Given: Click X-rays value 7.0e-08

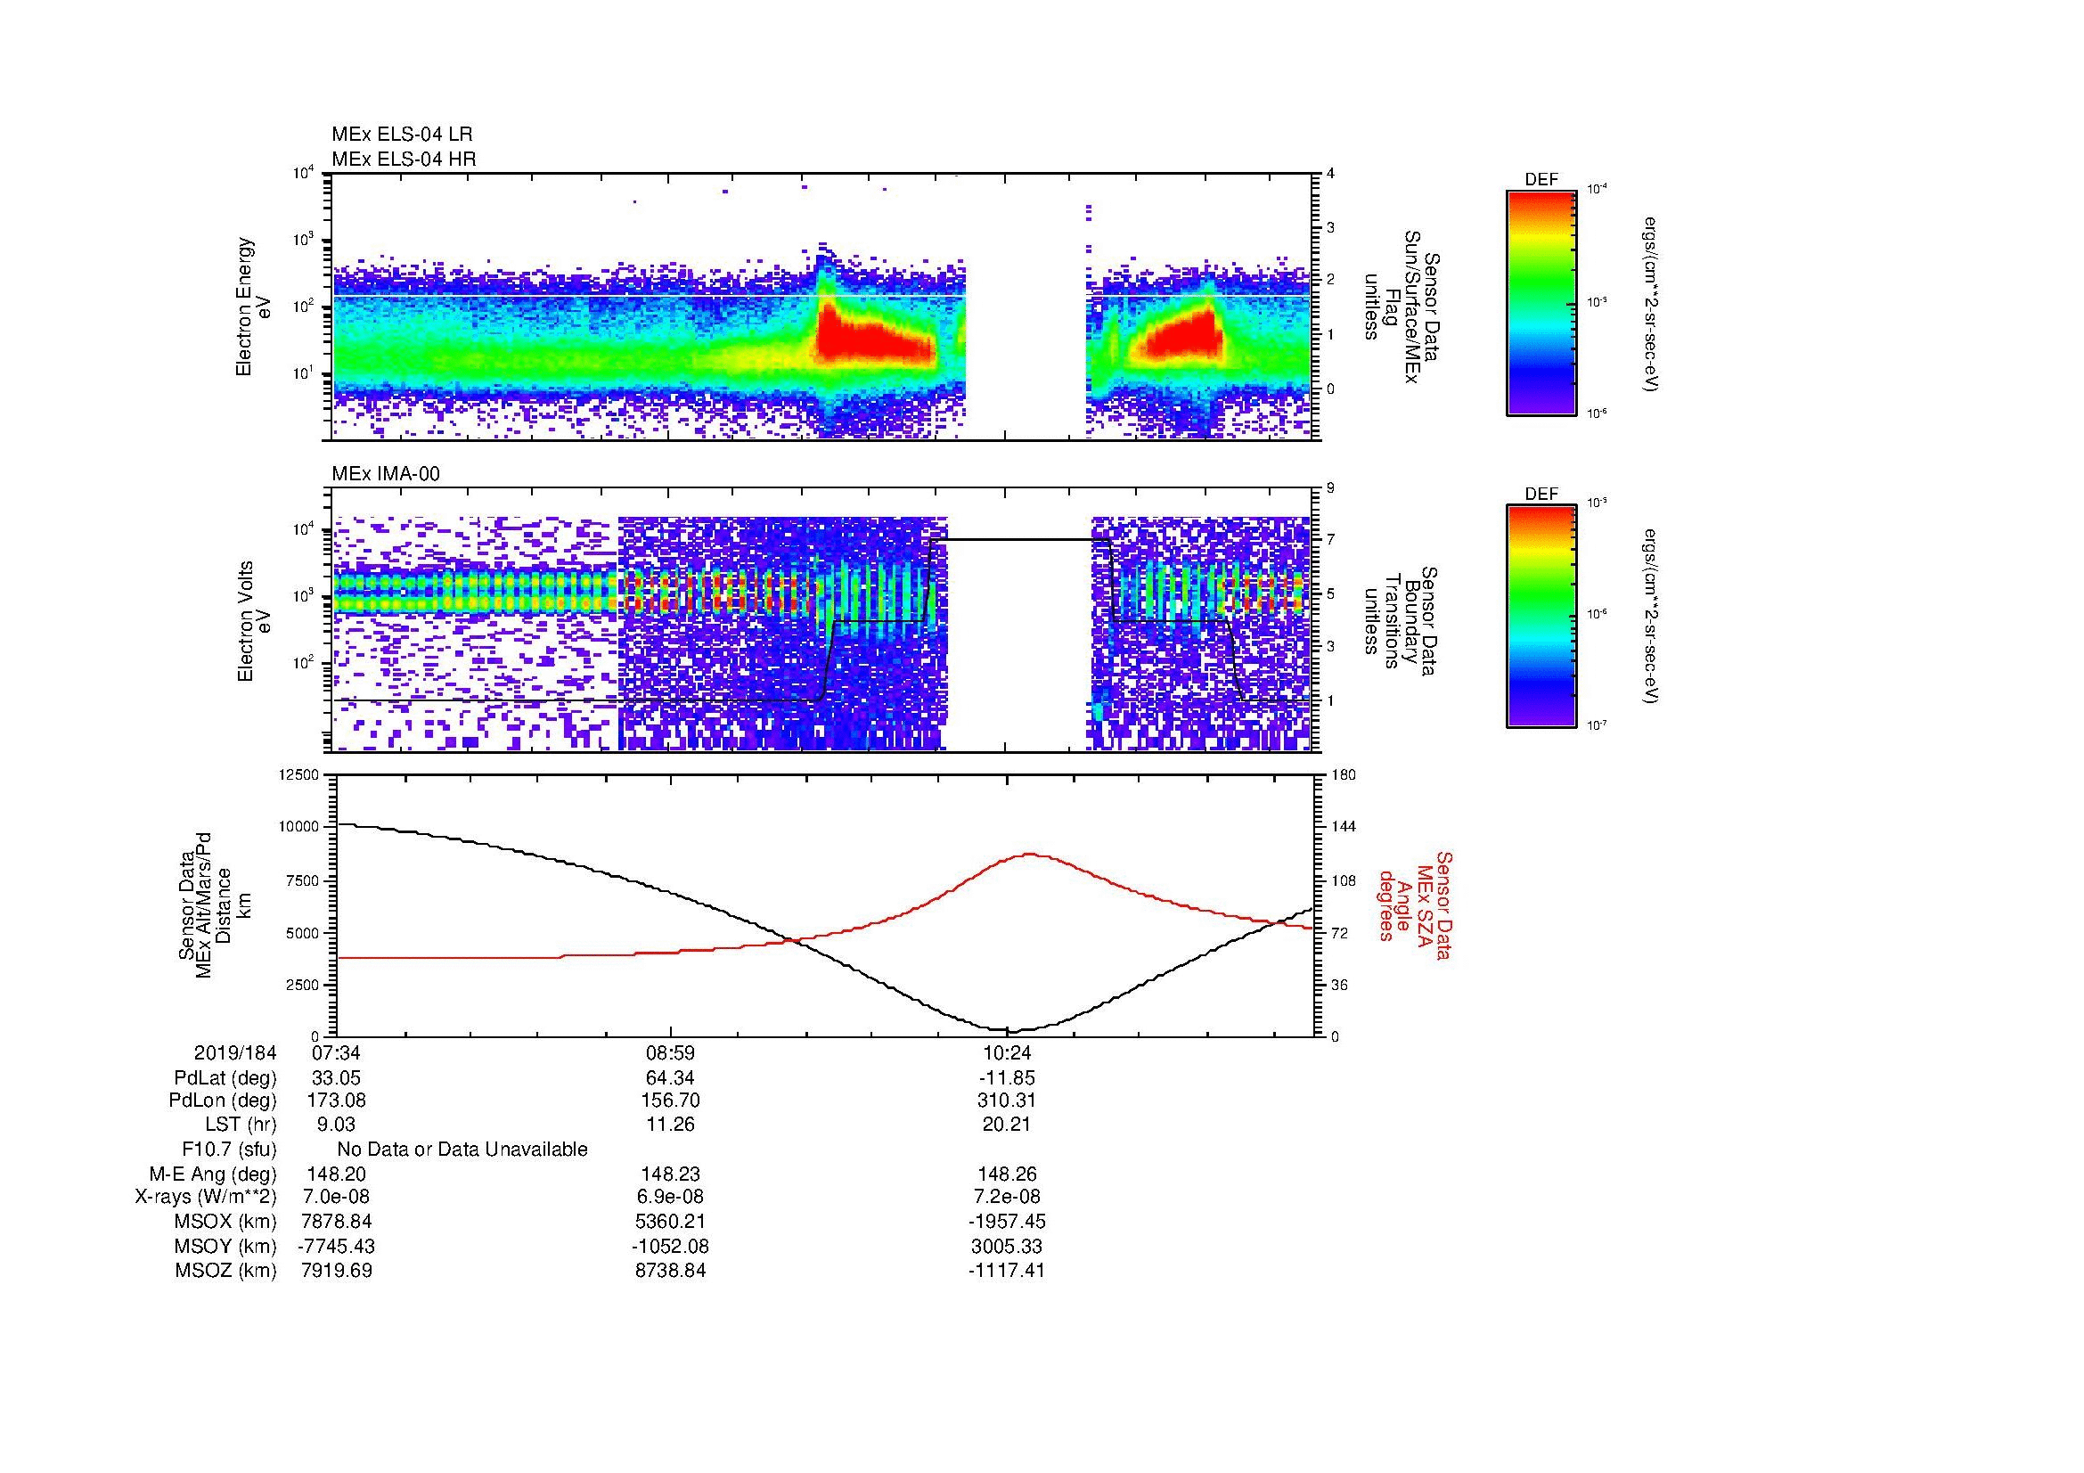Looking at the screenshot, I should click(337, 1197).
